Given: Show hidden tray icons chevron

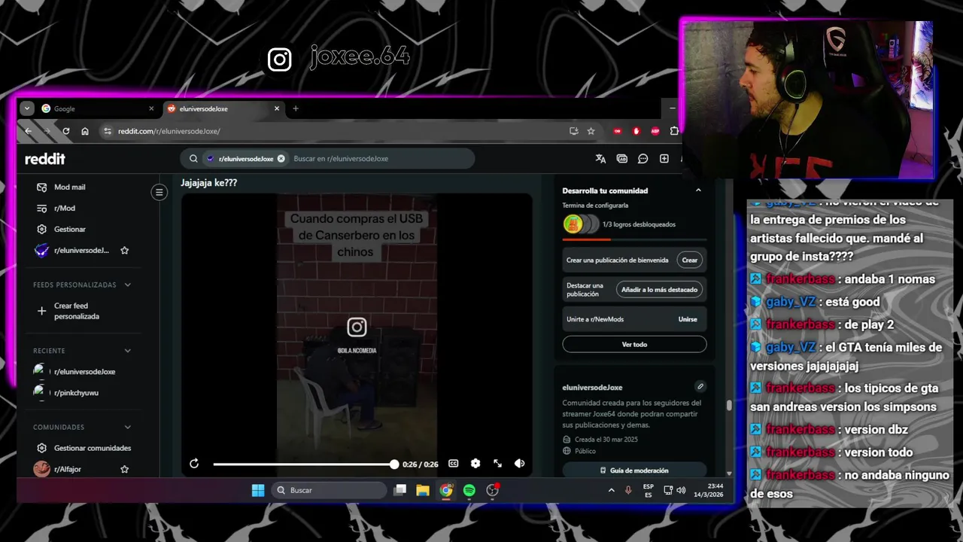Looking at the screenshot, I should (611, 490).
